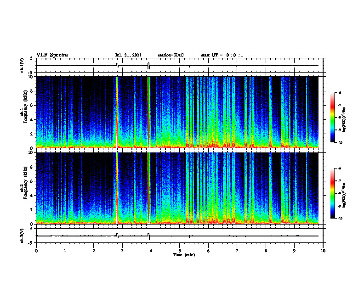364x281 pixels.
Task: Click the "VLF Spectra" title text
Action: click(52, 55)
